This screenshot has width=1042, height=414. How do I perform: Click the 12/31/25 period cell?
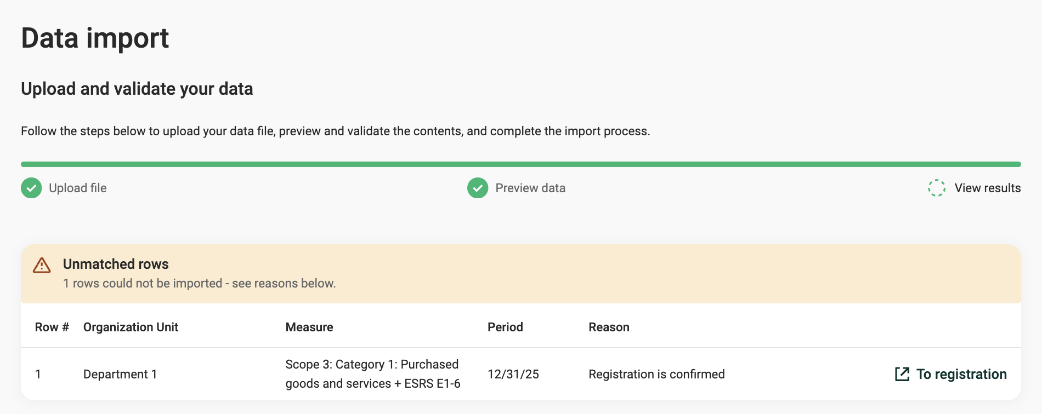tap(513, 374)
